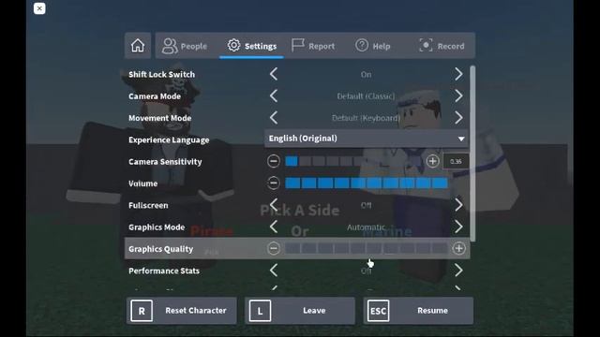Image resolution: width=600 pixels, height=337 pixels.
Task: Click right arrow for Fullscreen
Action: tap(458, 205)
